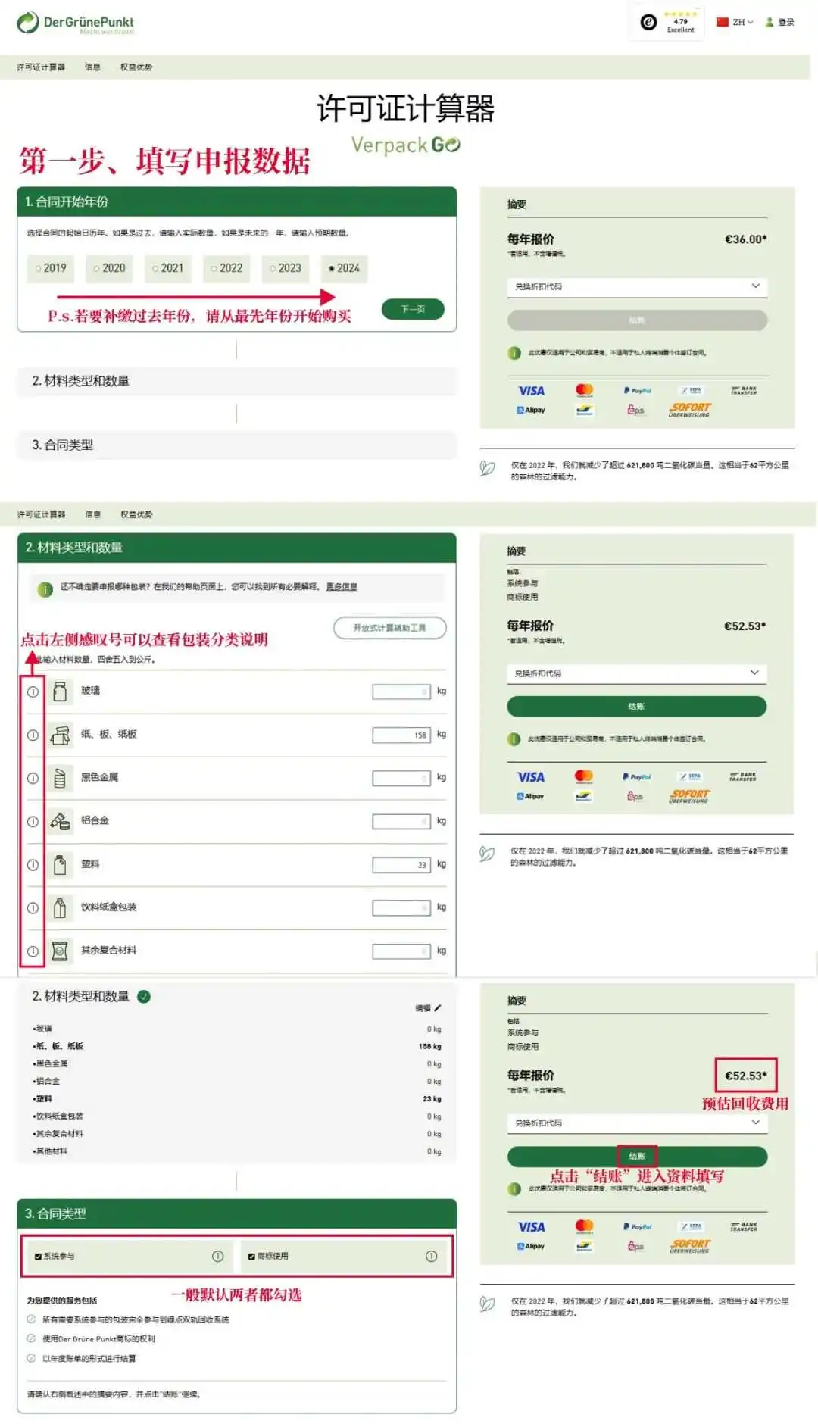Click the kg field showing 158

(401, 735)
